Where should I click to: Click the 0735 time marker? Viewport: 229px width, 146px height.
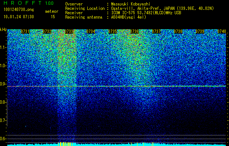click(x=112, y=31)
